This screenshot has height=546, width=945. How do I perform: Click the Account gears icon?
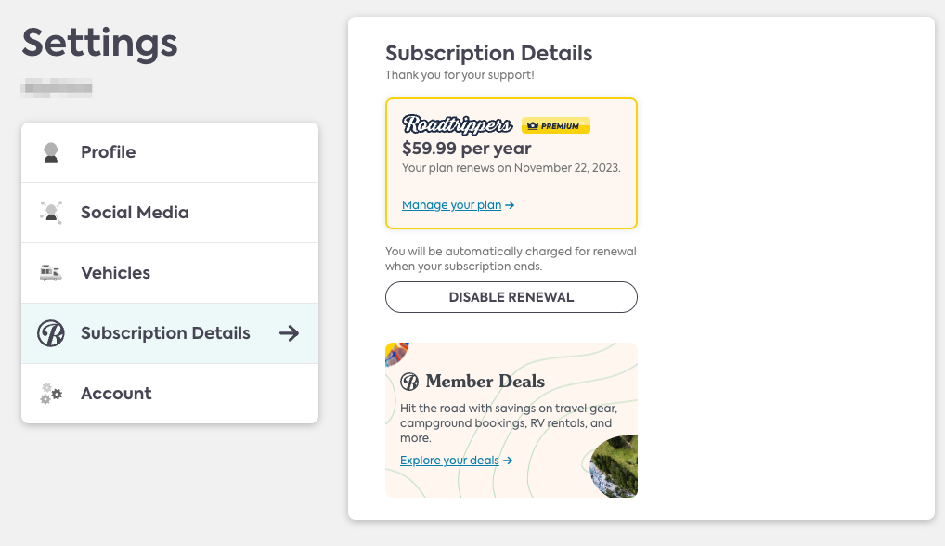(51, 394)
